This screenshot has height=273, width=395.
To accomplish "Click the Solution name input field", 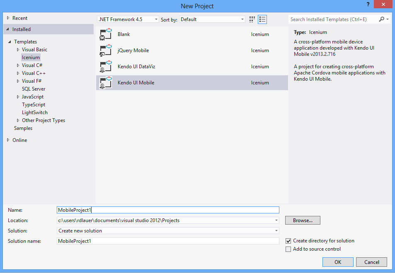I will [x=168, y=241].
